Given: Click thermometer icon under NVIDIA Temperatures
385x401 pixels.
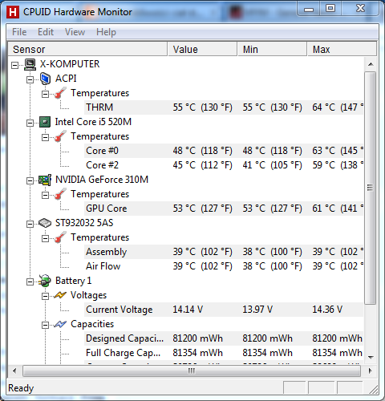Looking at the screenshot, I should click(60, 194).
